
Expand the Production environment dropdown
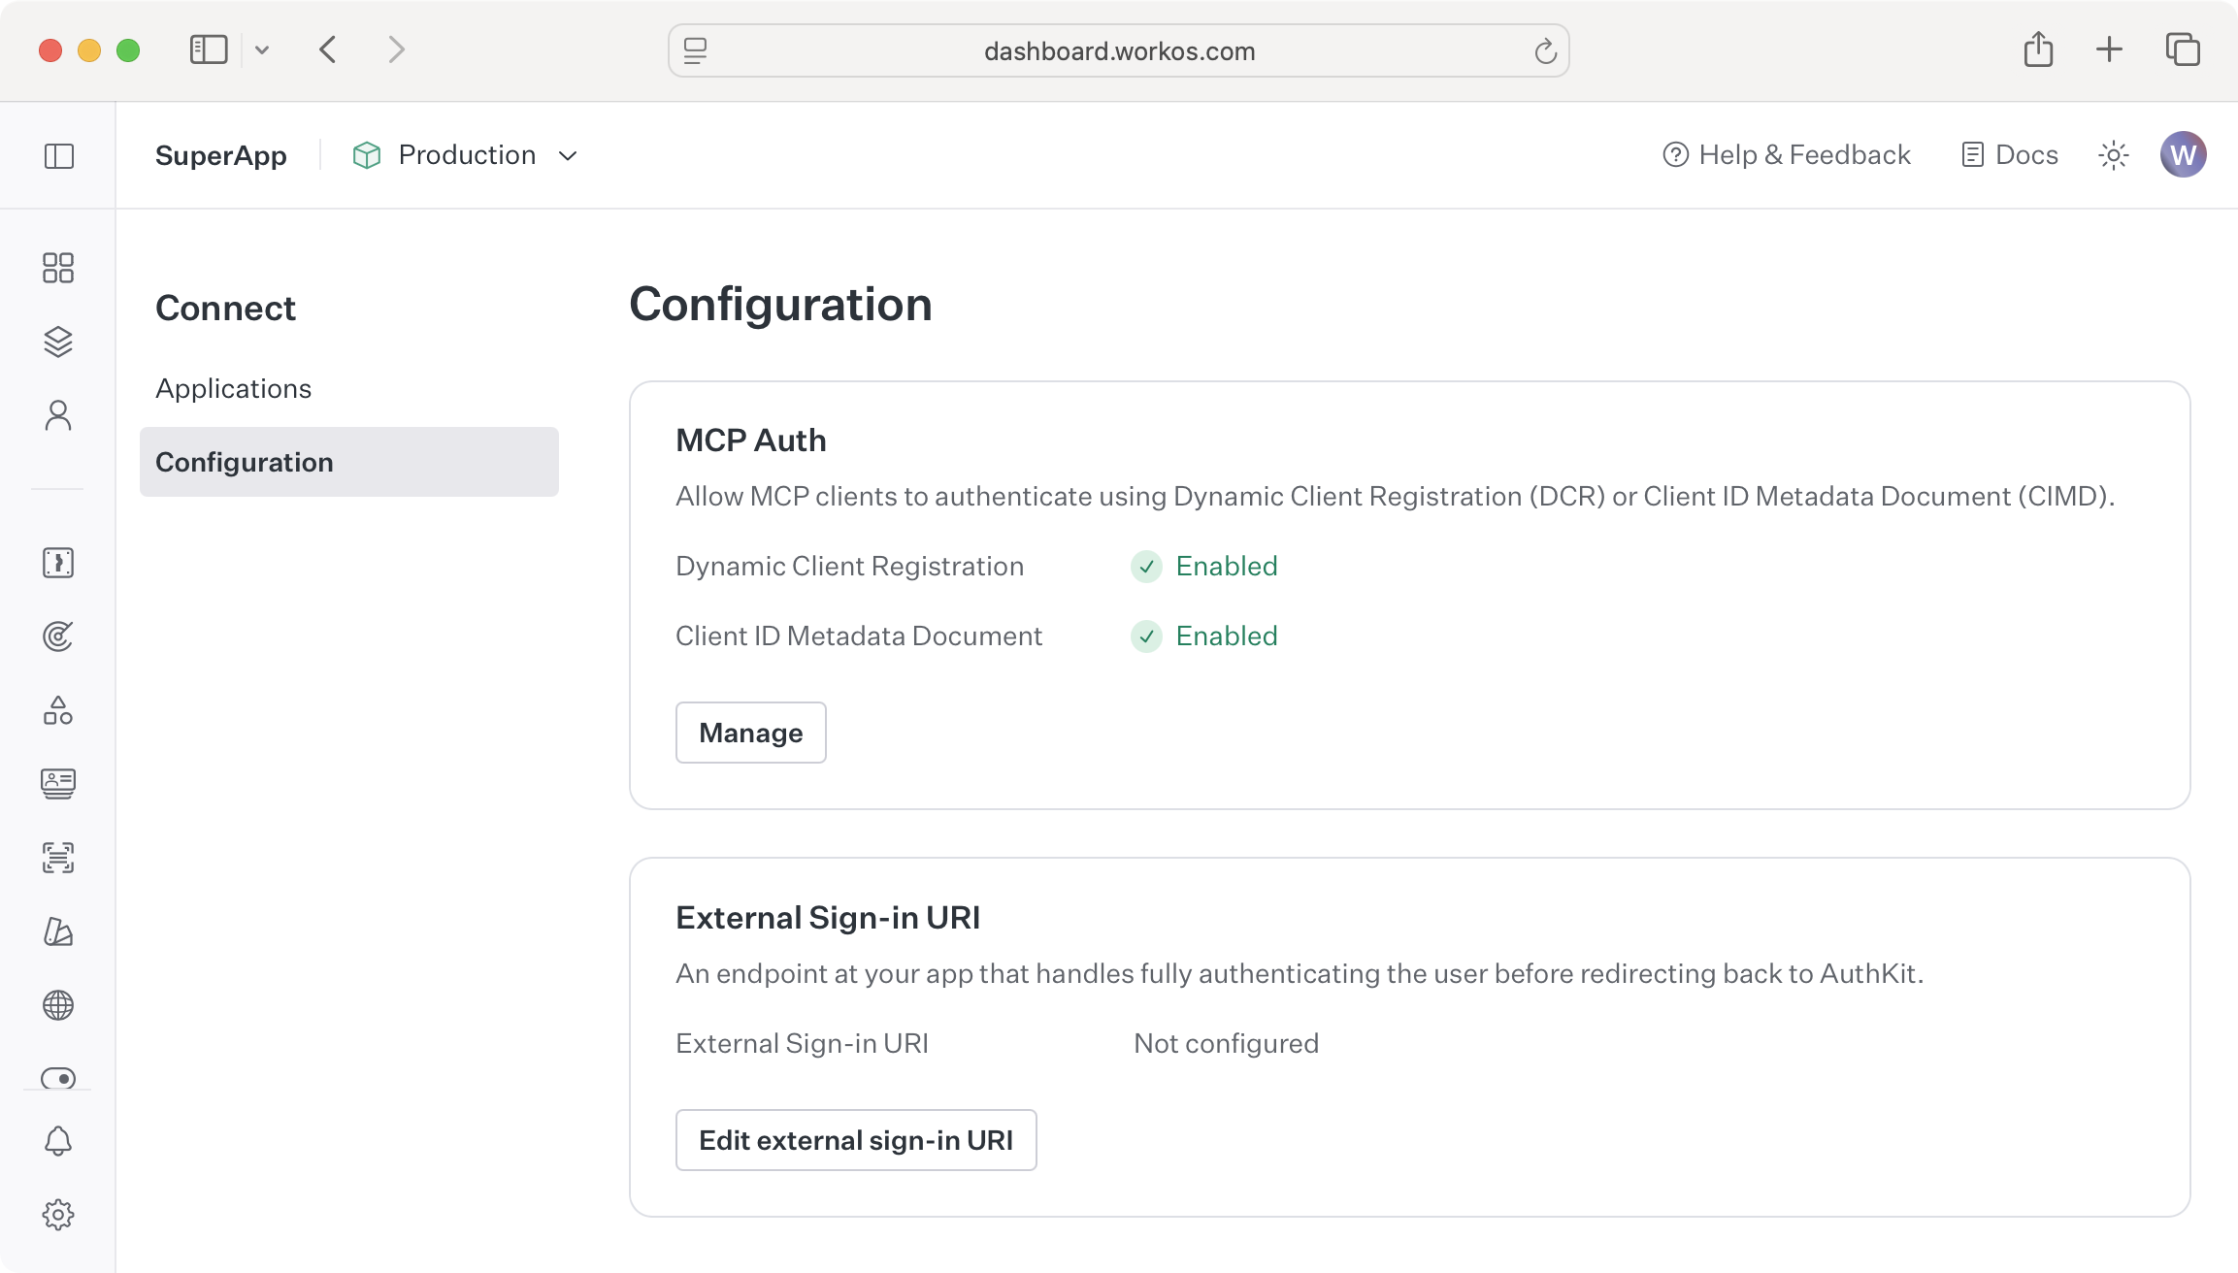[466, 154]
